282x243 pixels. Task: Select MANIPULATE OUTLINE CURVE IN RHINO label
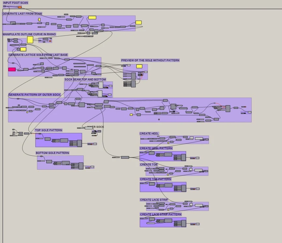point(29,34)
